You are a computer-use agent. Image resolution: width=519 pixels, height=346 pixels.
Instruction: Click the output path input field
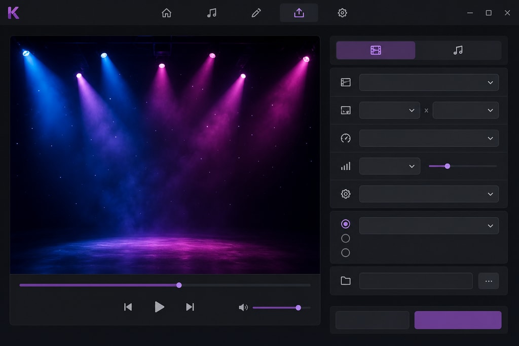tap(416, 281)
